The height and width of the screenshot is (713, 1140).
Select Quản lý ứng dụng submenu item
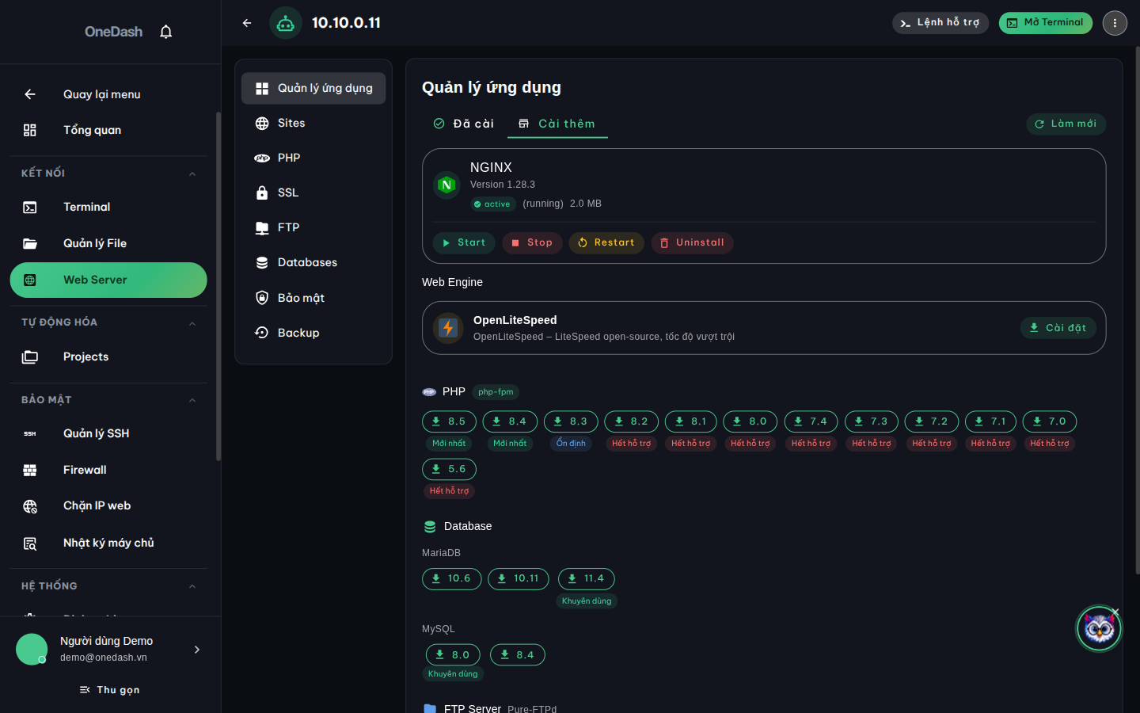pos(313,88)
